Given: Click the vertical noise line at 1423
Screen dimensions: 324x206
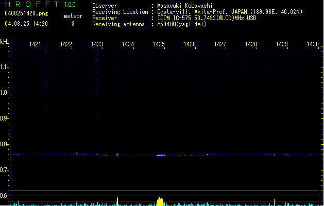Looking at the screenshot, I should click(97, 99).
